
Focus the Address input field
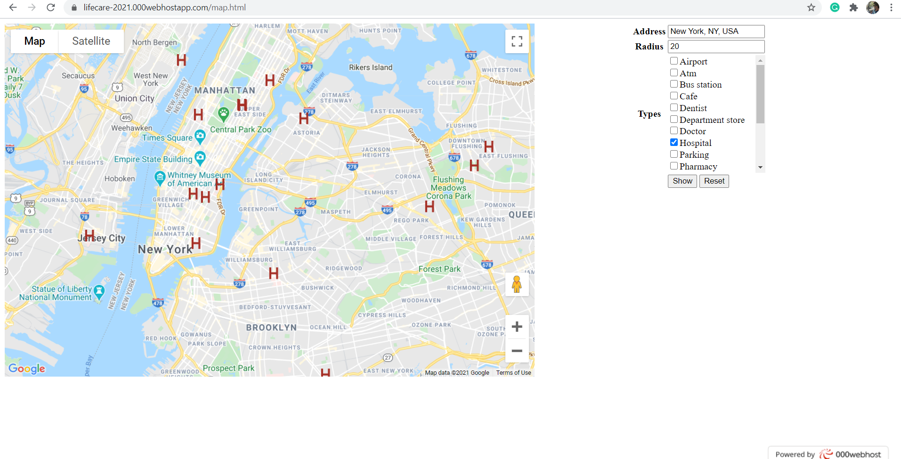pyautogui.click(x=716, y=32)
